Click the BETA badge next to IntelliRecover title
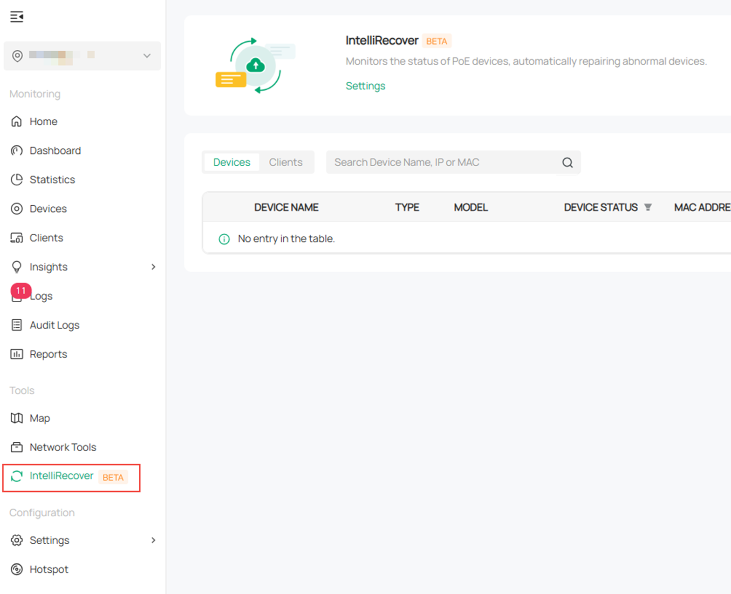Image resolution: width=731 pixels, height=594 pixels. click(x=437, y=41)
